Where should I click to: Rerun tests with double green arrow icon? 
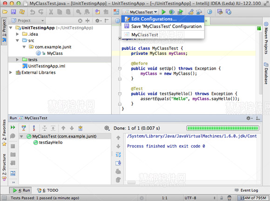13,127
